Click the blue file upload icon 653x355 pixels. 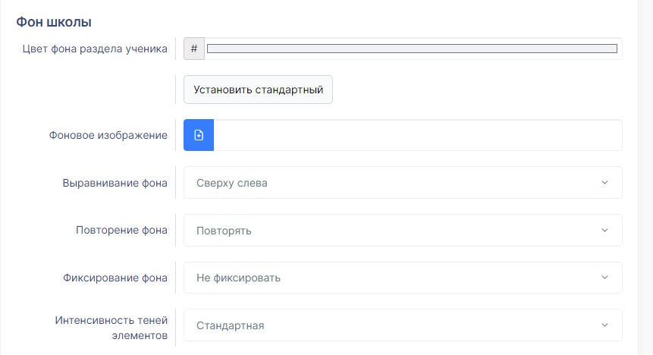[199, 135]
